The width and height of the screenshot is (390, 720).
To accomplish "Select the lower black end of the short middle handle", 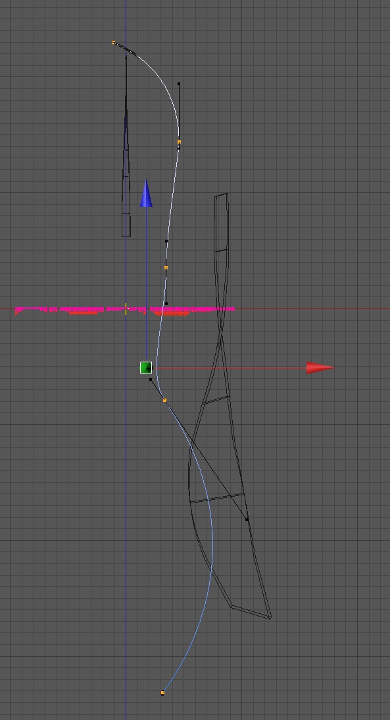I will (166, 304).
